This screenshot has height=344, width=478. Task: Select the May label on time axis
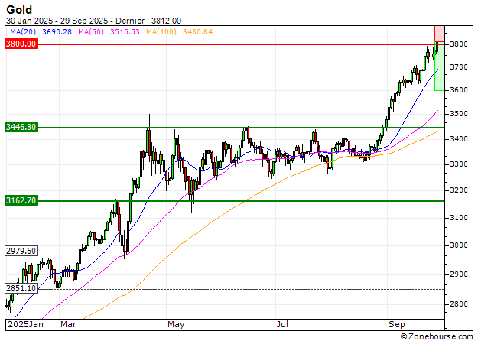pyautogui.click(x=177, y=324)
